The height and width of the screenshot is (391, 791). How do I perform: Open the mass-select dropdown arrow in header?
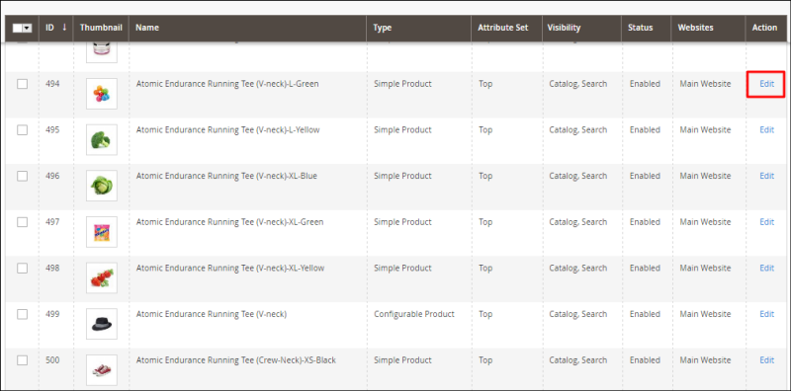(28, 29)
